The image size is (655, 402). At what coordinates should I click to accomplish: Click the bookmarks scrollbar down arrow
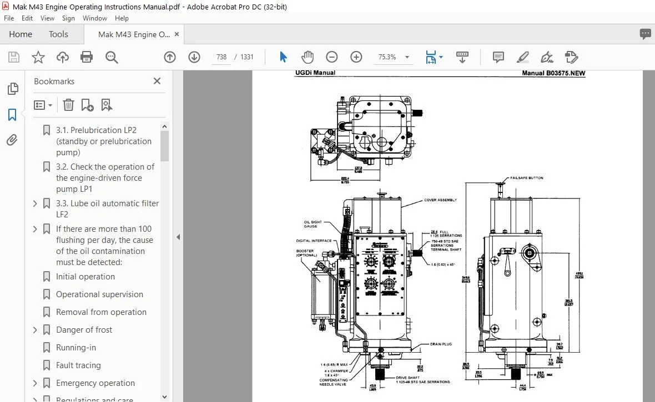[165, 397]
